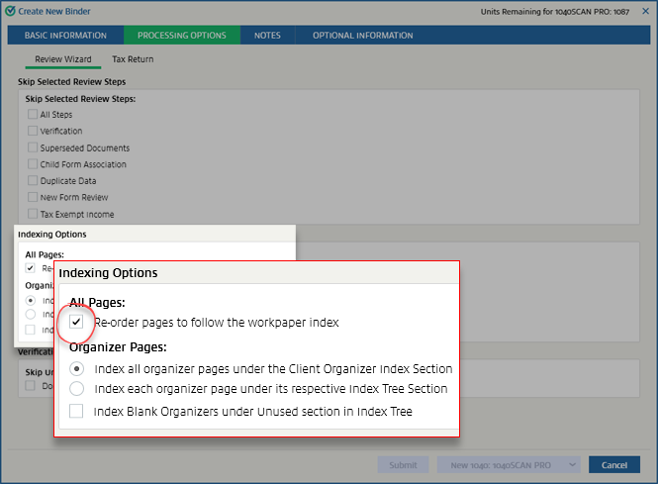
Task: Click the Create New Binder logo icon
Action: pyautogui.click(x=11, y=11)
